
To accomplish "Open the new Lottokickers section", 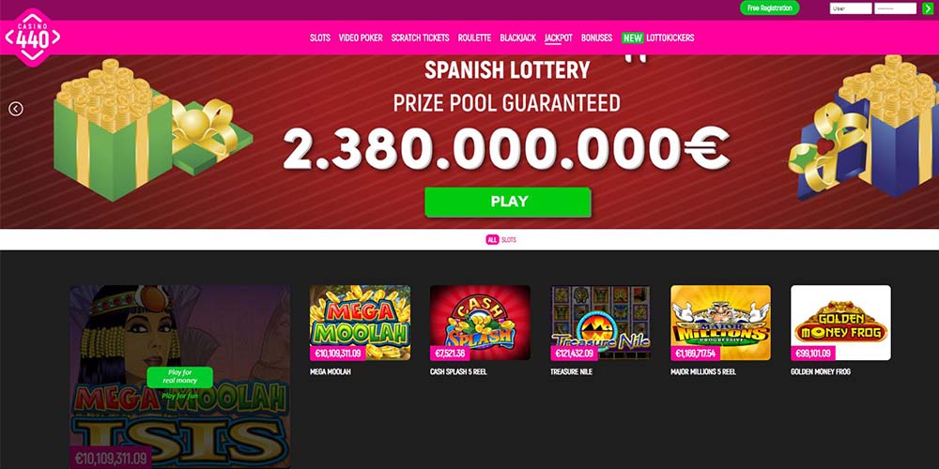I will pyautogui.click(x=658, y=38).
